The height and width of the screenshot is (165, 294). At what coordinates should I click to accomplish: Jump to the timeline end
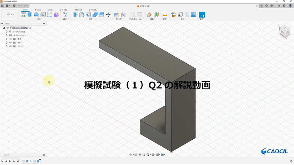(x=18, y=161)
